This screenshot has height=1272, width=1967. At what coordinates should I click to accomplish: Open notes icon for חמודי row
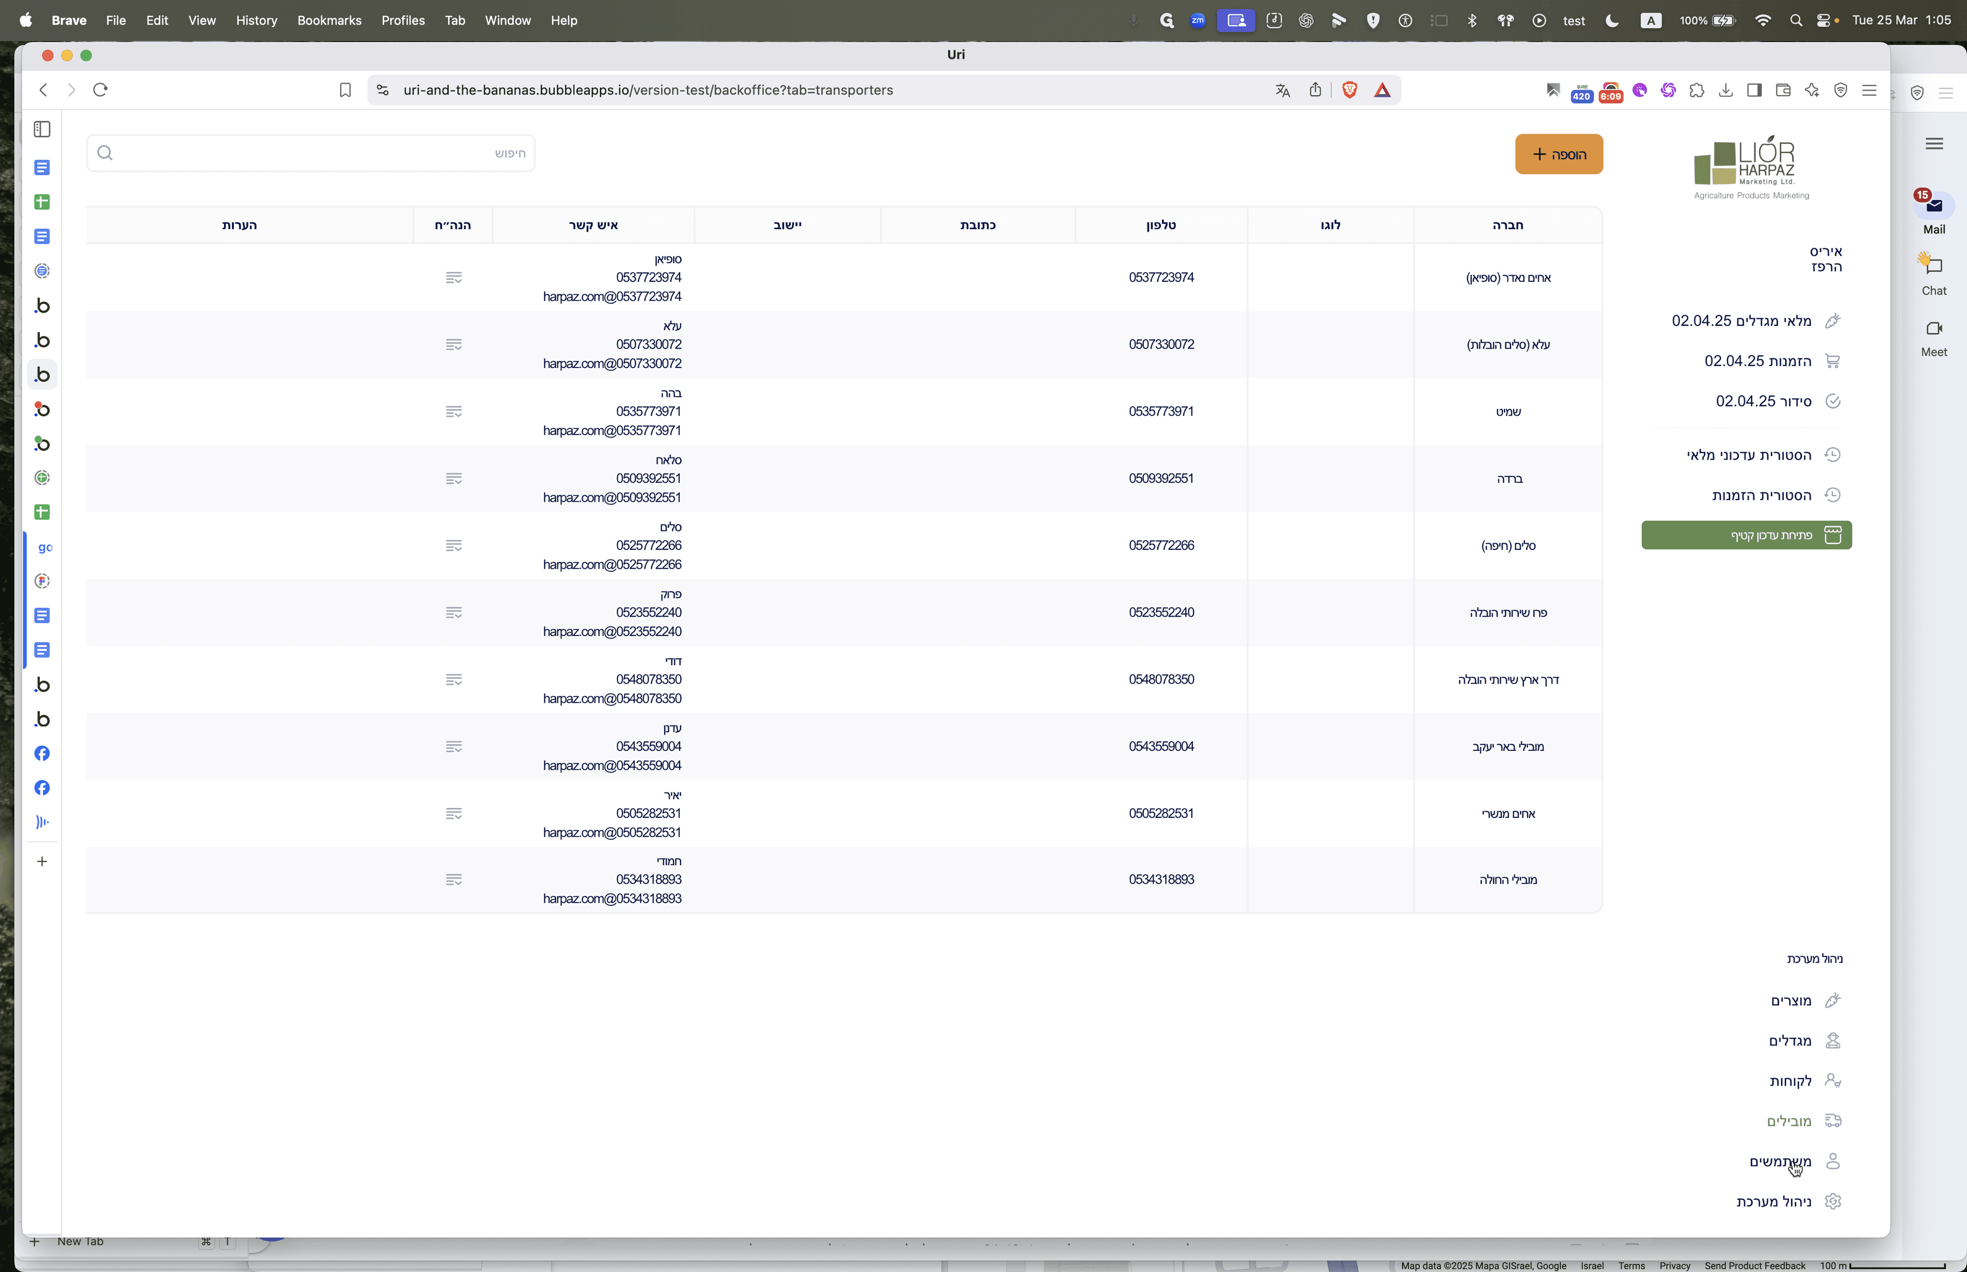(453, 879)
